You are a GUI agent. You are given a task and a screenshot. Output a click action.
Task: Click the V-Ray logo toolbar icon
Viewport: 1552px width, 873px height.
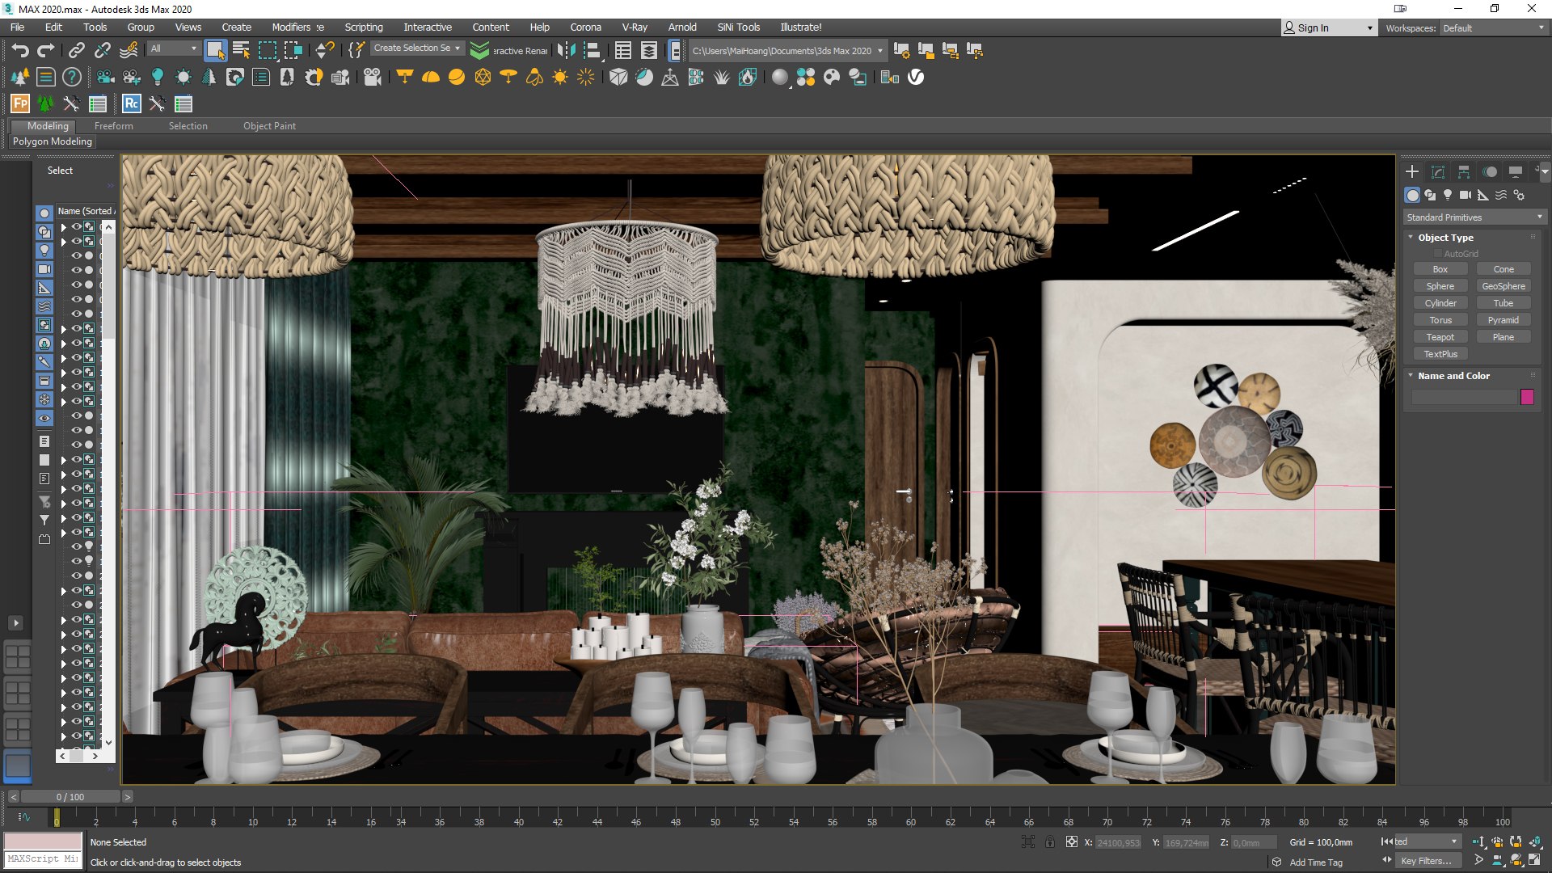tap(916, 78)
